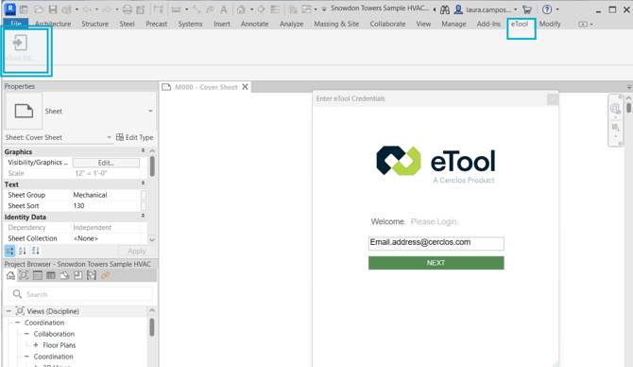Collapse the Graphics property group
Screen dimensions: 633x367
tap(143, 150)
